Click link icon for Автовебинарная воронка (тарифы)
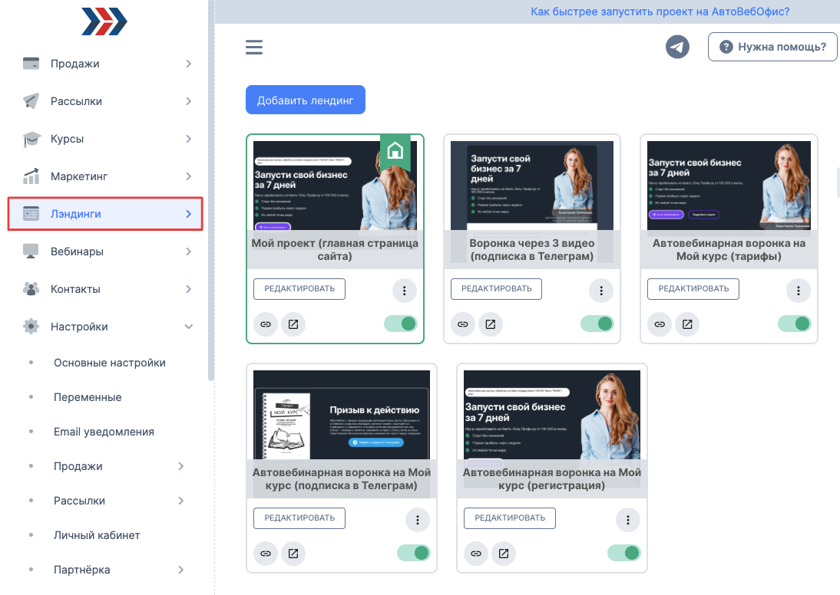This screenshot has height=595, width=840. (x=660, y=324)
